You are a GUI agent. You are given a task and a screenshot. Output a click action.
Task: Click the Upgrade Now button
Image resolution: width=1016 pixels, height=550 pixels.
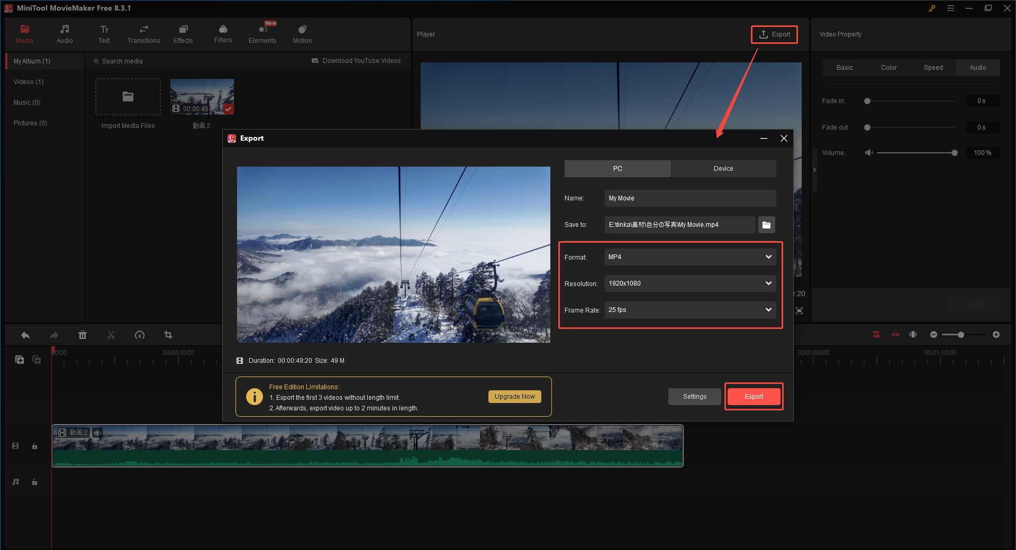click(x=514, y=396)
